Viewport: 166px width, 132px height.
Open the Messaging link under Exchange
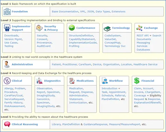point(143,43)
